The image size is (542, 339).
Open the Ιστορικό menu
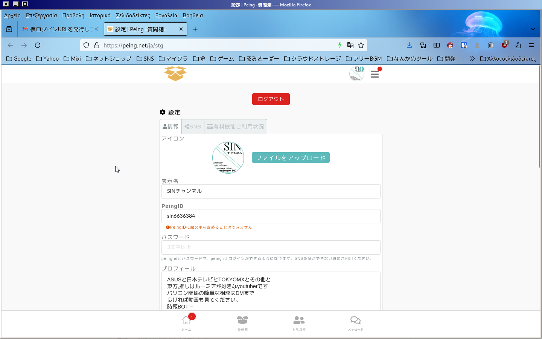(x=100, y=15)
